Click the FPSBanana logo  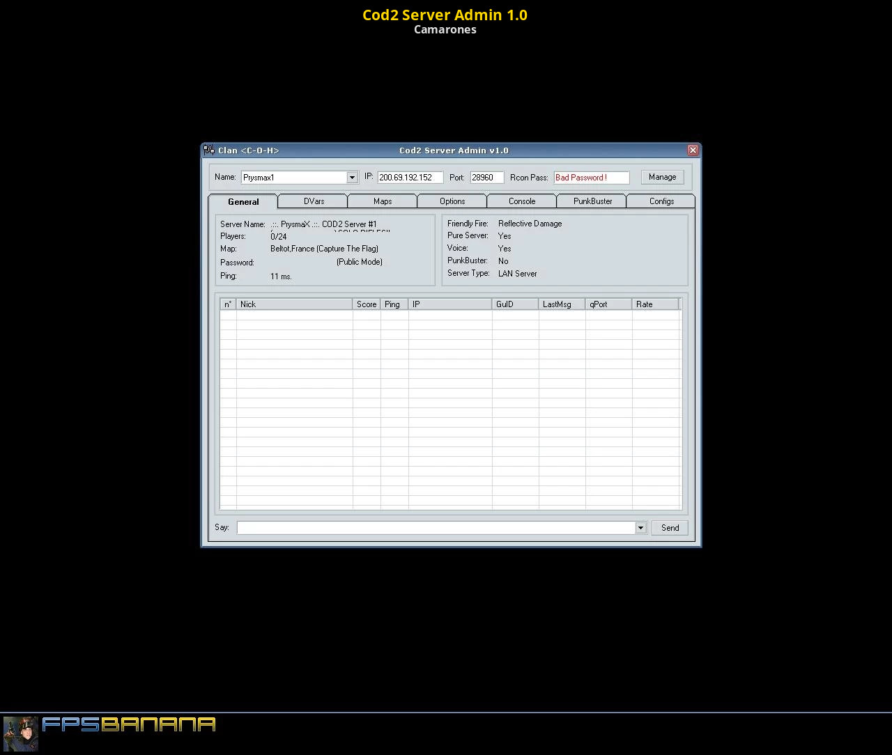pyautogui.click(x=129, y=725)
